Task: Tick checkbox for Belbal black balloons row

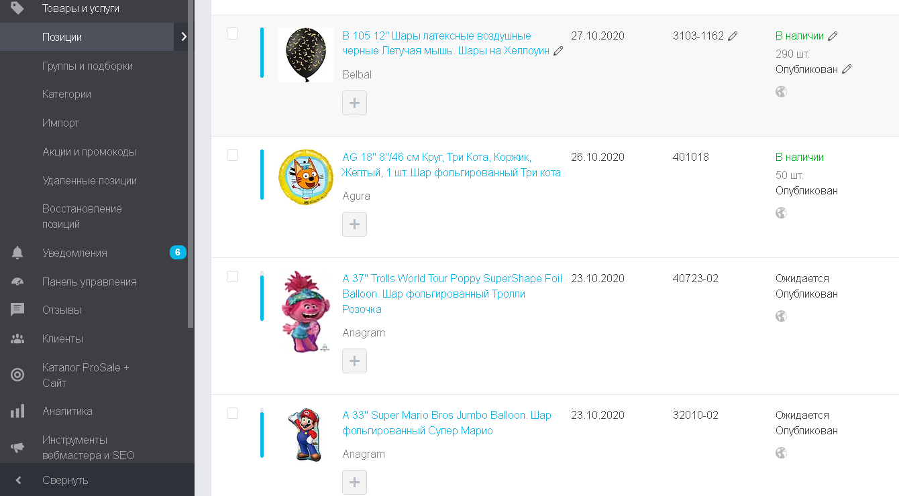Action: (232, 34)
